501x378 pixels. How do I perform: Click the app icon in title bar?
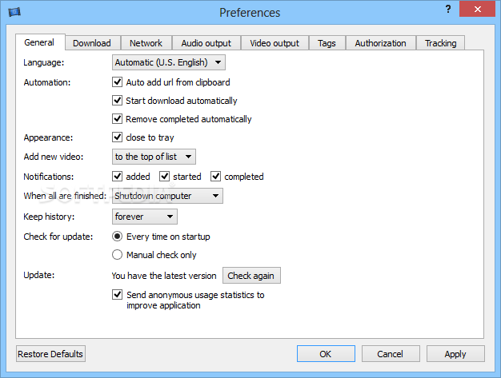(14, 12)
